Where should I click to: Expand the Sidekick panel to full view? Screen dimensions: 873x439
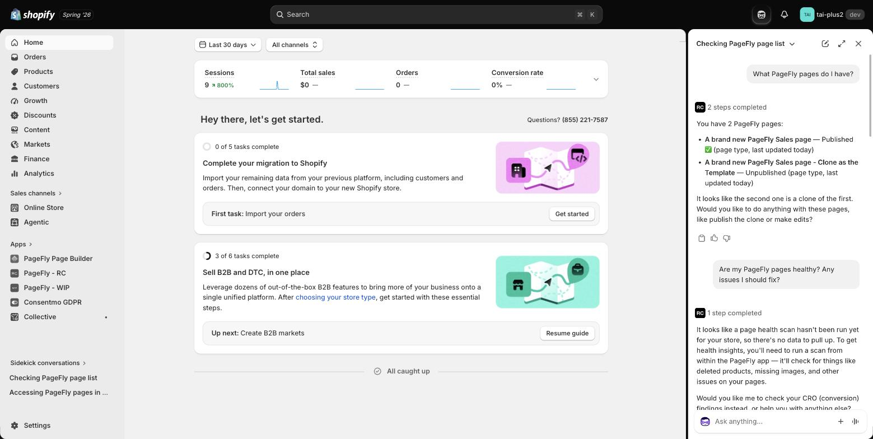pyautogui.click(x=842, y=44)
